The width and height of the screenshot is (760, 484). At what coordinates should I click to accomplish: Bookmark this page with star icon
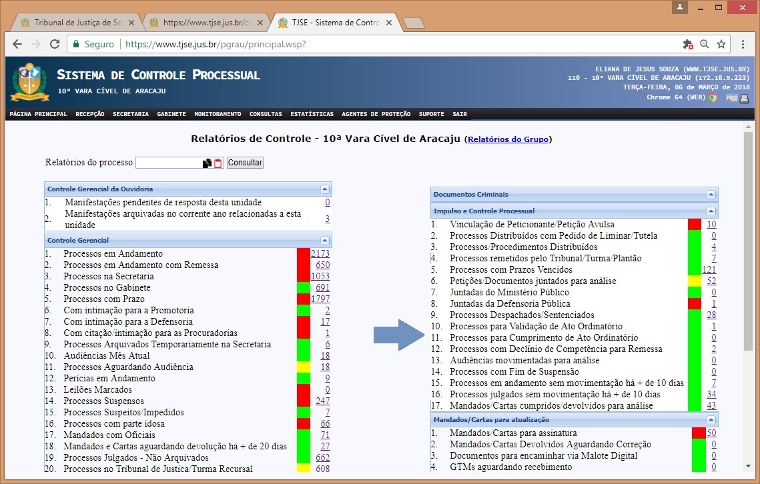click(721, 44)
